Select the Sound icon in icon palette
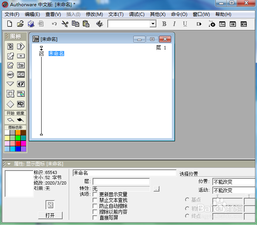Screen dimensions: 257x225 (21, 84)
